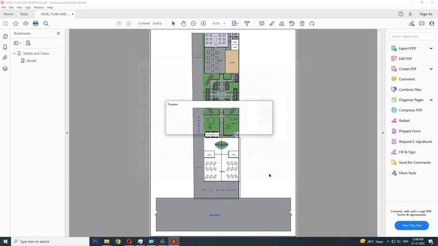Click the scrolling mode toolbar icon

coord(247,24)
